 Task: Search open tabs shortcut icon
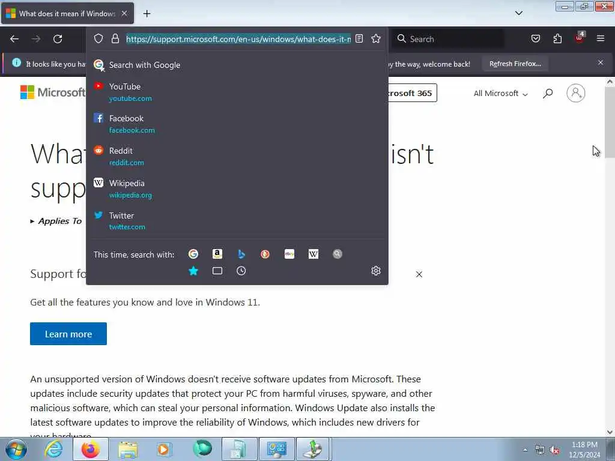(217, 271)
